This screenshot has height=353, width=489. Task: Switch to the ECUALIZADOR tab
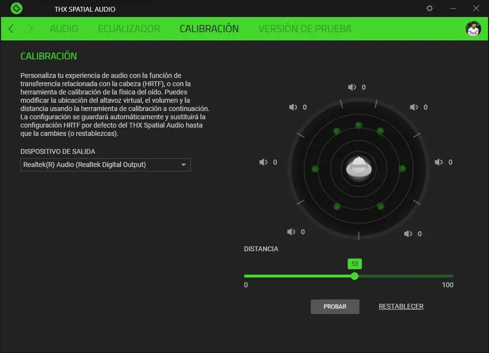coord(129,29)
